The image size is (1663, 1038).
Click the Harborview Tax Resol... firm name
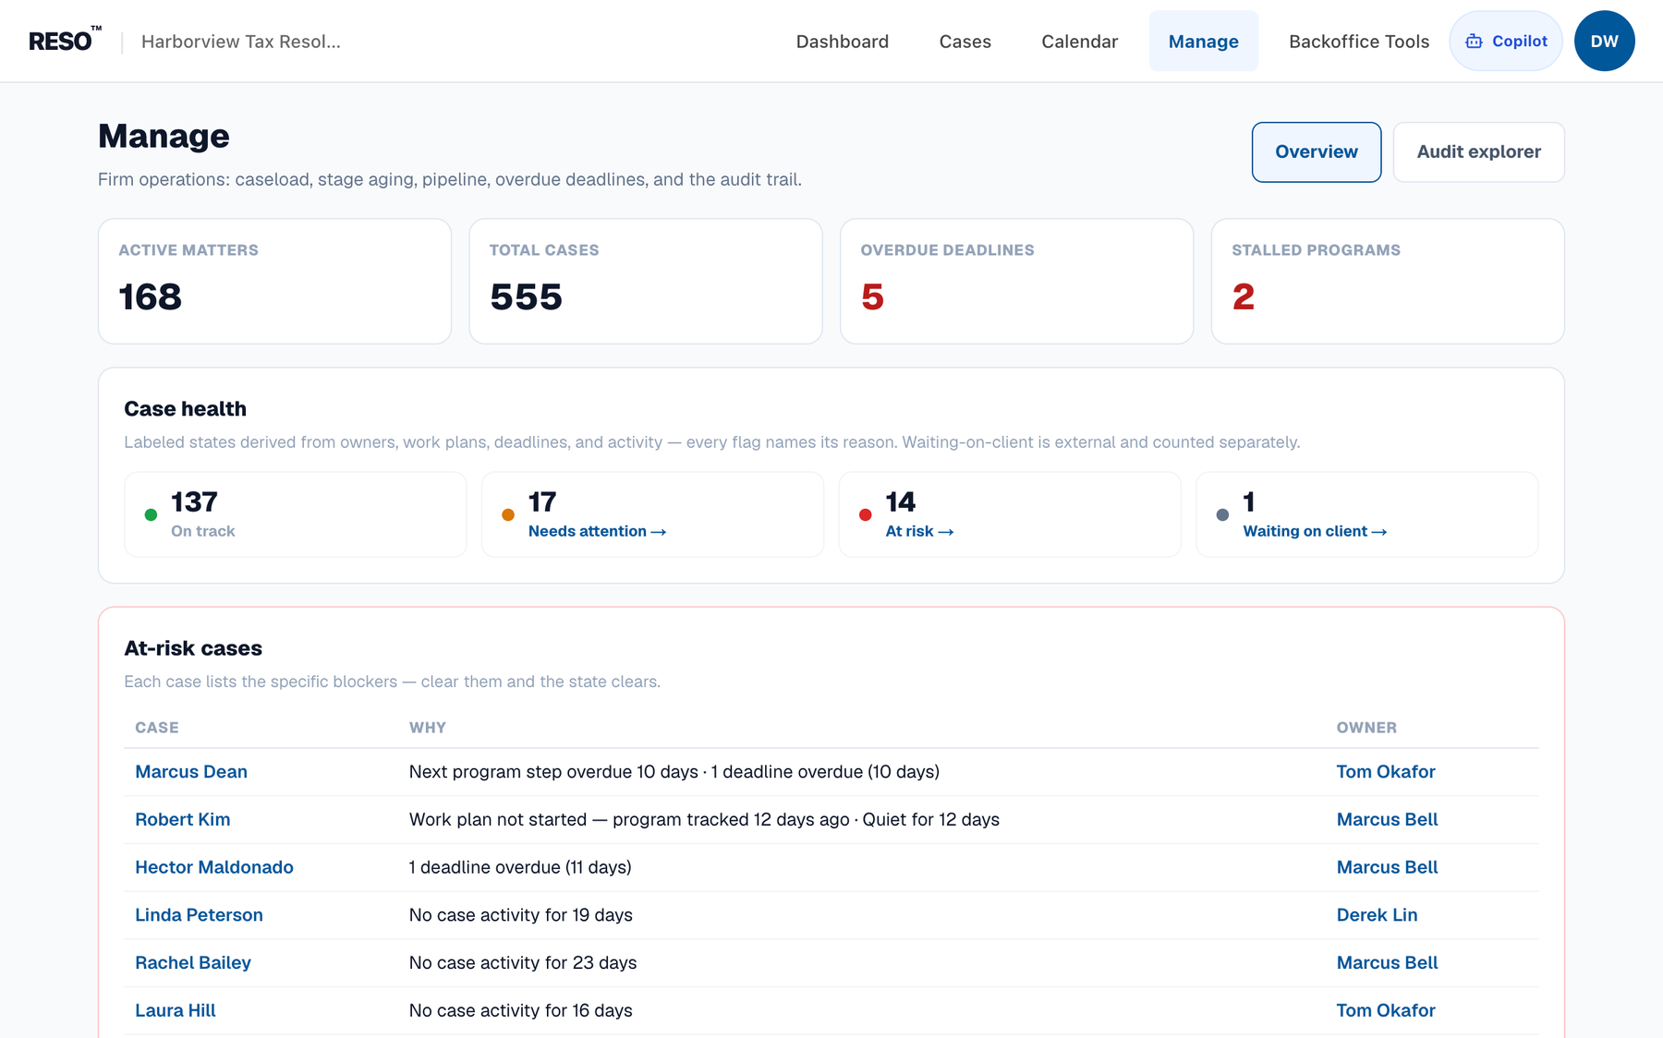click(240, 42)
